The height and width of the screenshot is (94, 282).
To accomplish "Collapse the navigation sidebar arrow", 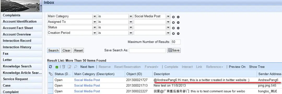I will click(41, 6).
